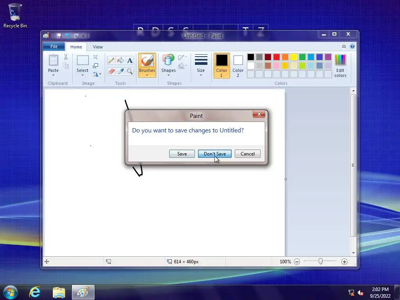Select the Text tool
The height and width of the screenshot is (300, 400).
click(x=130, y=61)
